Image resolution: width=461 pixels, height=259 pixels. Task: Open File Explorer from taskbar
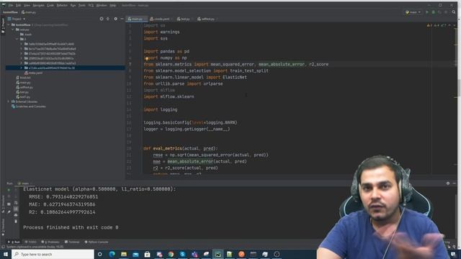tap(124, 254)
